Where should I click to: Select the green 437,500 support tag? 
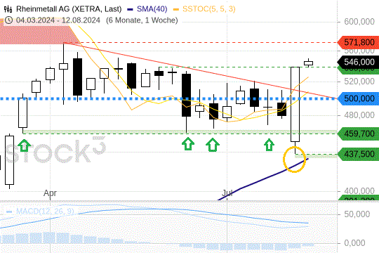pyautogui.click(x=358, y=154)
